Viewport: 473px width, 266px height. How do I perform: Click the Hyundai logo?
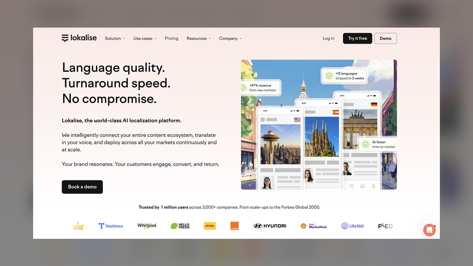tap(270, 226)
